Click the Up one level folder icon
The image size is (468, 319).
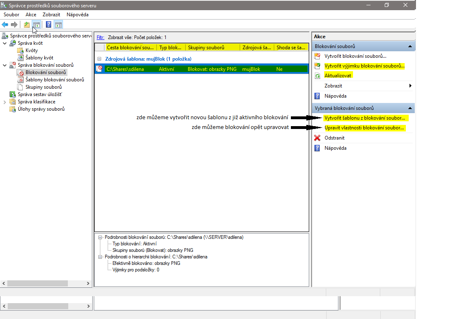click(27, 25)
